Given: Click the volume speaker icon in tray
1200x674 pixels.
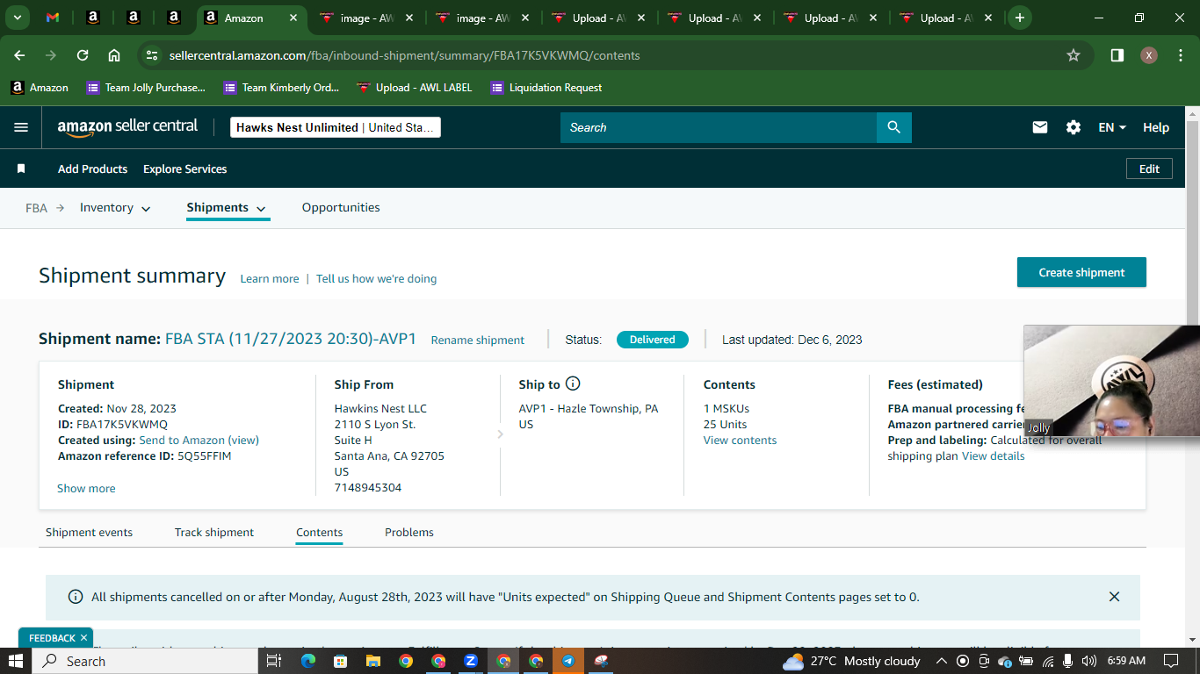Looking at the screenshot, I should 1089,661.
